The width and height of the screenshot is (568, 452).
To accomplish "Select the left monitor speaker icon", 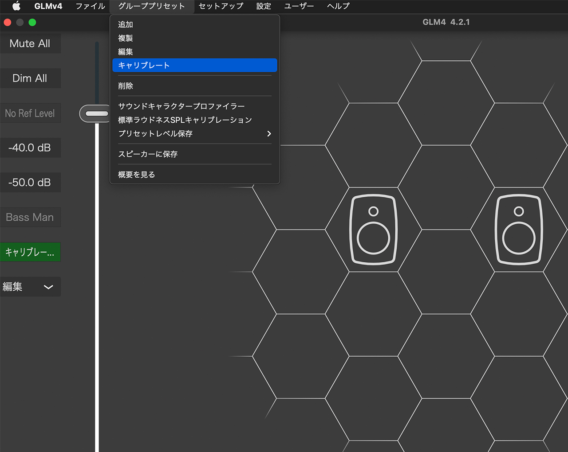I will coord(373,229).
